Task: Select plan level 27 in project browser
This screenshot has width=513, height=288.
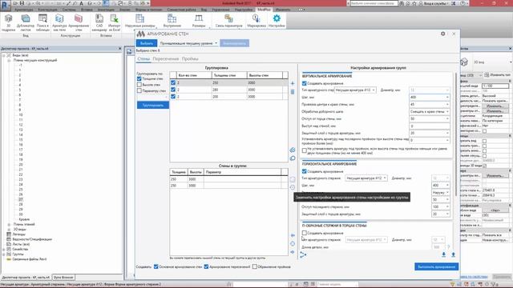Action: tap(21, 199)
